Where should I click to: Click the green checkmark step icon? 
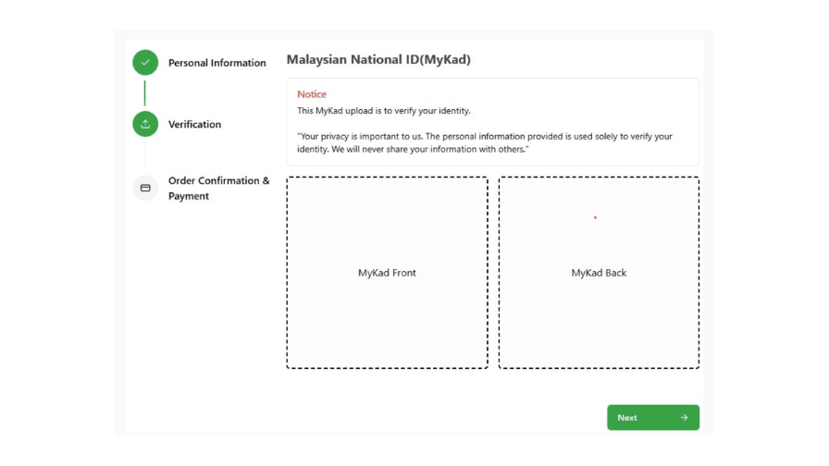pos(145,62)
